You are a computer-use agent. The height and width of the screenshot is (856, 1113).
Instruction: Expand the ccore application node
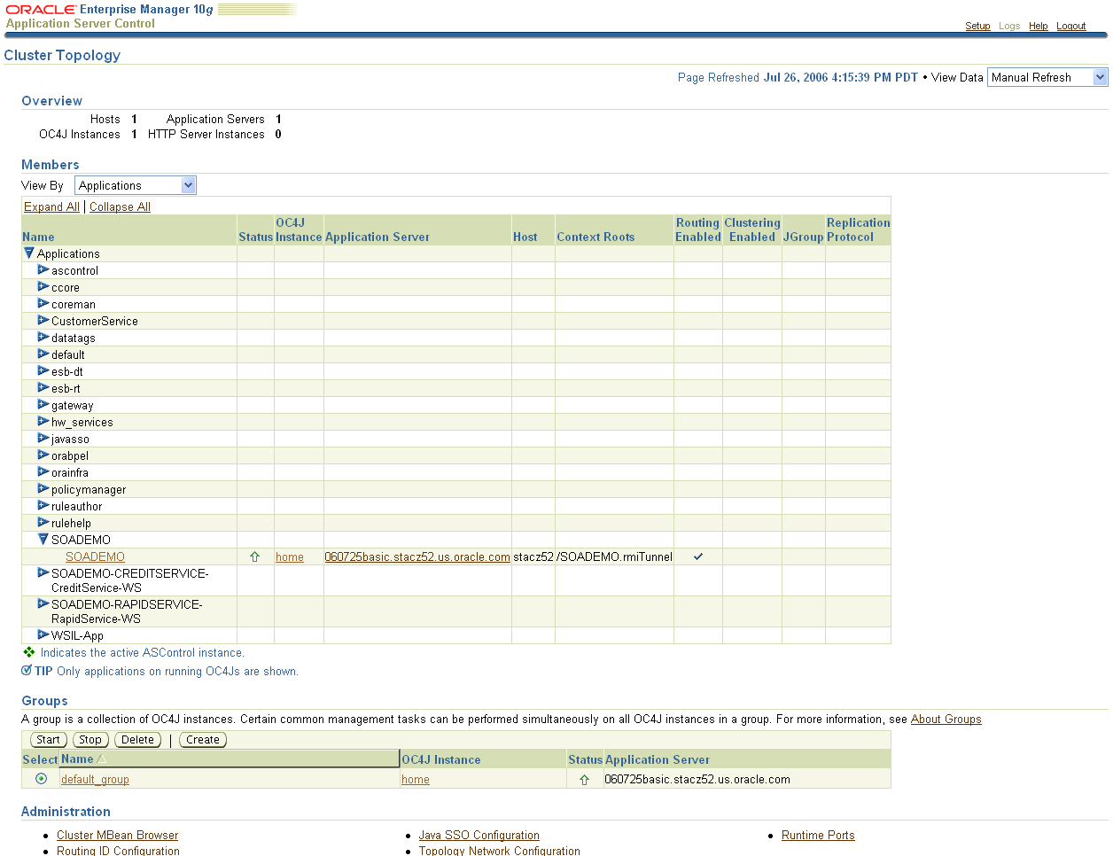coord(43,287)
